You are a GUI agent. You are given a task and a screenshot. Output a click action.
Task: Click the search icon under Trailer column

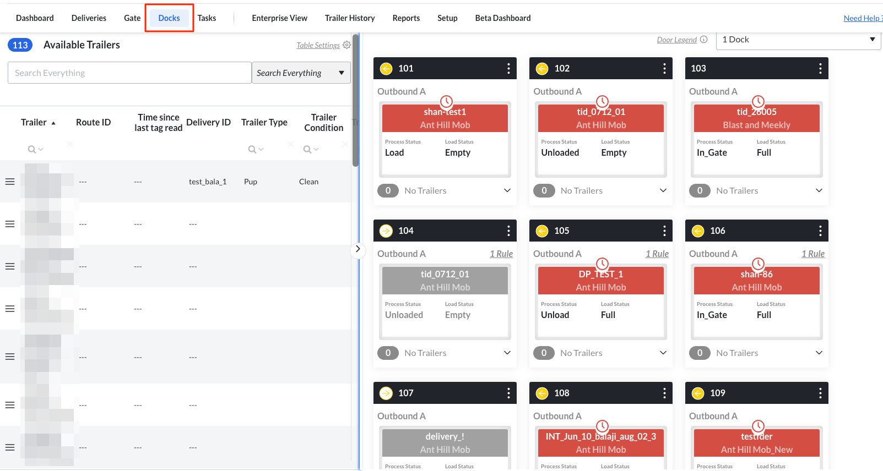(32, 149)
